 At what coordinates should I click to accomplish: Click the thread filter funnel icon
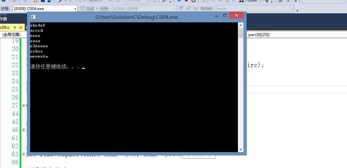point(181,9)
